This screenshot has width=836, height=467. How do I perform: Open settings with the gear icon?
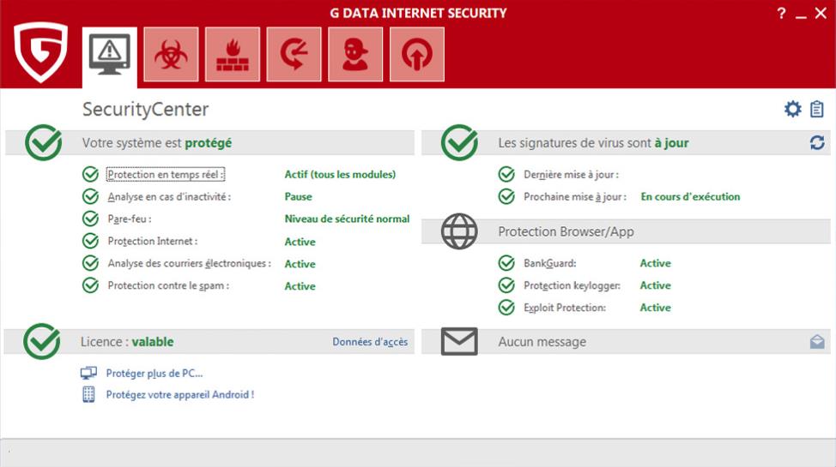tap(793, 109)
